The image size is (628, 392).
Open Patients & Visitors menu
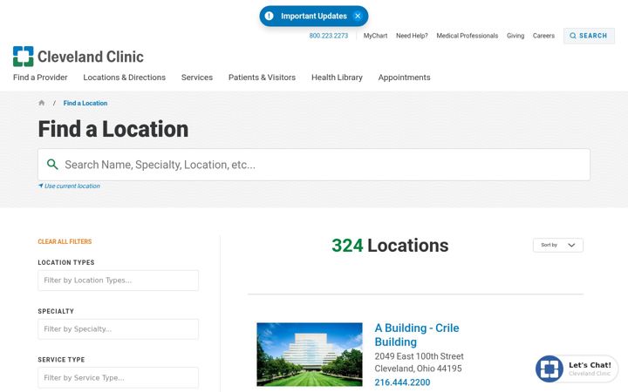(262, 78)
